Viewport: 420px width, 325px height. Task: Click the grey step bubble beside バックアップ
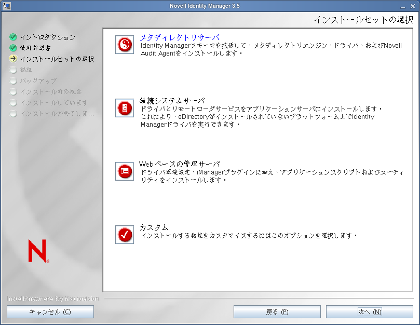[x=13, y=80]
